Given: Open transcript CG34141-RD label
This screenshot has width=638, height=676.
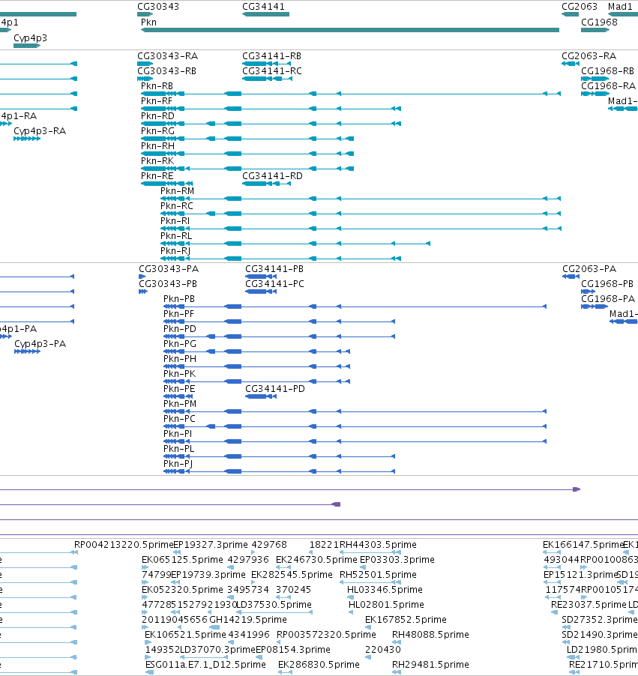Looking at the screenshot, I should (272, 176).
